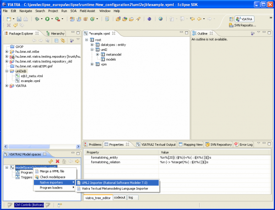Open the SVN Repository perspective button

(x=243, y=25)
